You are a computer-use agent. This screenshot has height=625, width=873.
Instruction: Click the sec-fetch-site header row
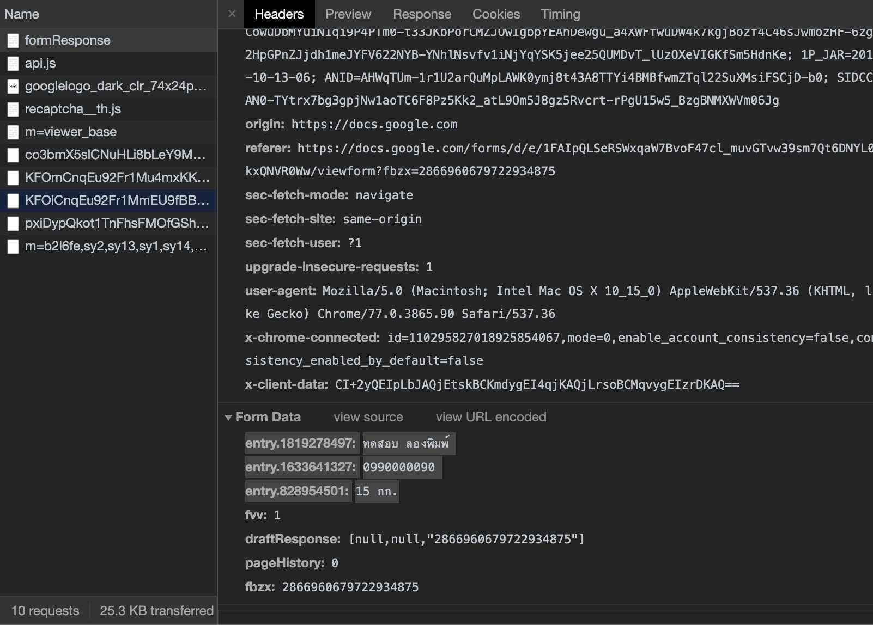(333, 219)
